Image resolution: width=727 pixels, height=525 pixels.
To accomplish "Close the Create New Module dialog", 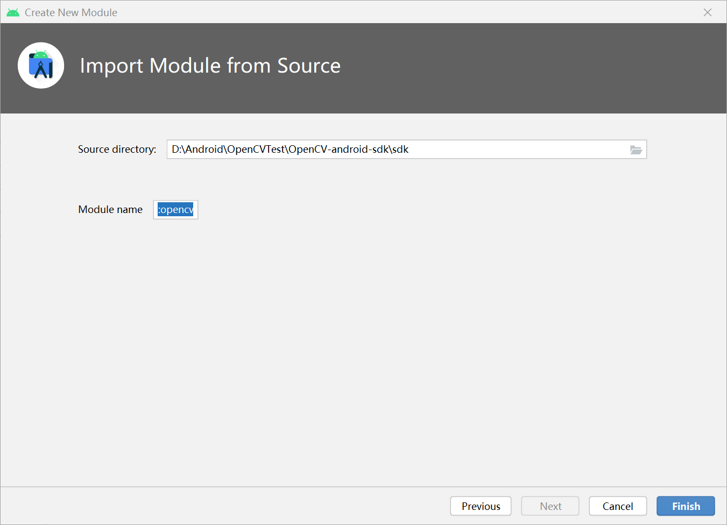I will tap(708, 12).
